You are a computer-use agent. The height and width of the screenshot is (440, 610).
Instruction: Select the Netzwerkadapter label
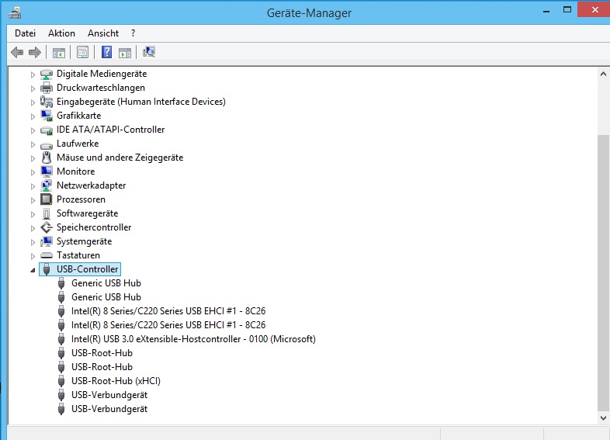pyautogui.click(x=91, y=185)
